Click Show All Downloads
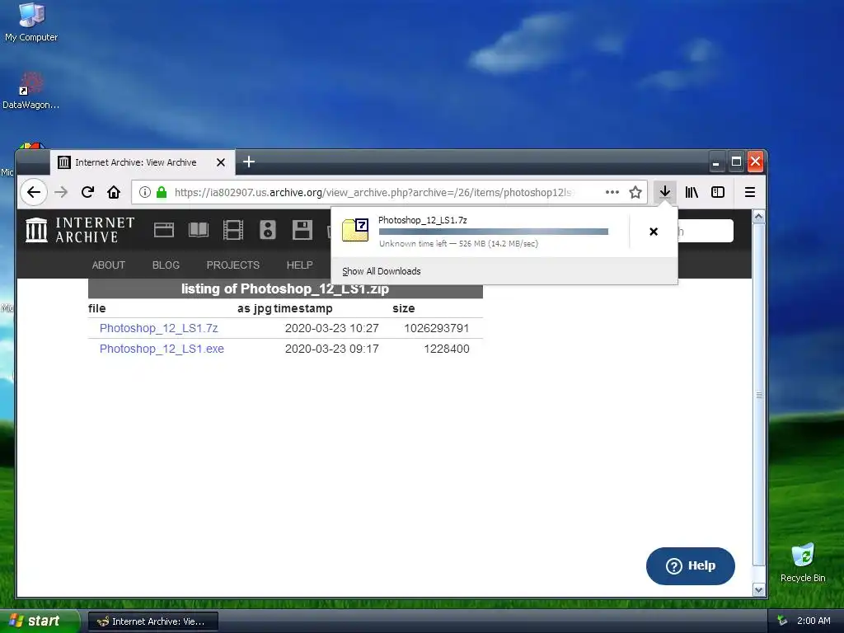This screenshot has width=844, height=633. [381, 271]
